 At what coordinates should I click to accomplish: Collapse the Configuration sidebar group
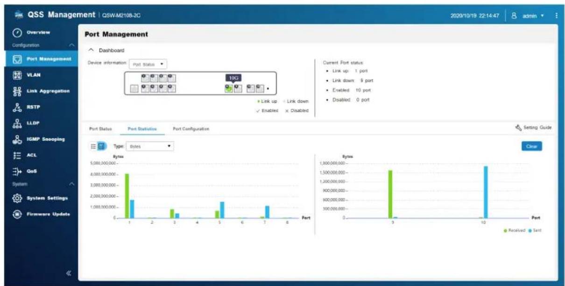pyautogui.click(x=71, y=45)
